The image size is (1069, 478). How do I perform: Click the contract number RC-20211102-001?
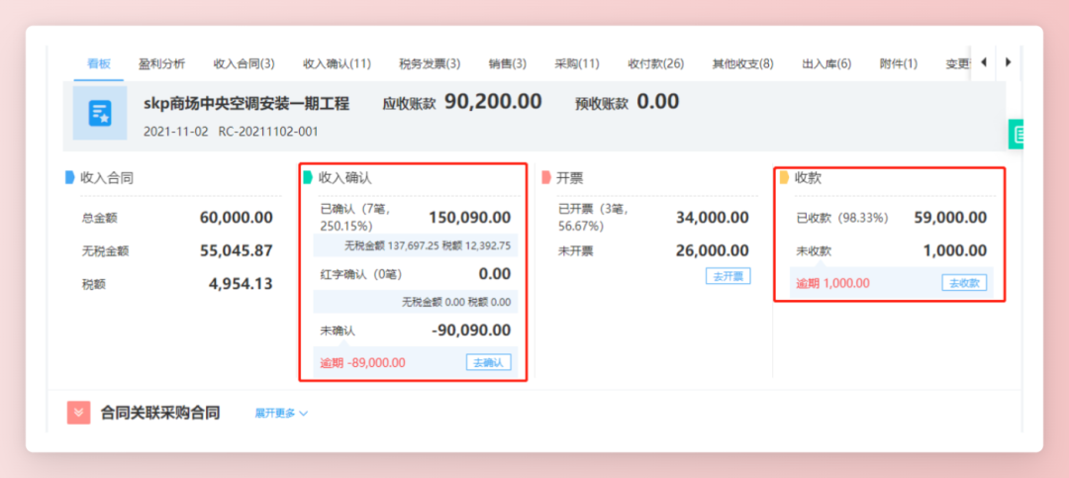coord(268,132)
